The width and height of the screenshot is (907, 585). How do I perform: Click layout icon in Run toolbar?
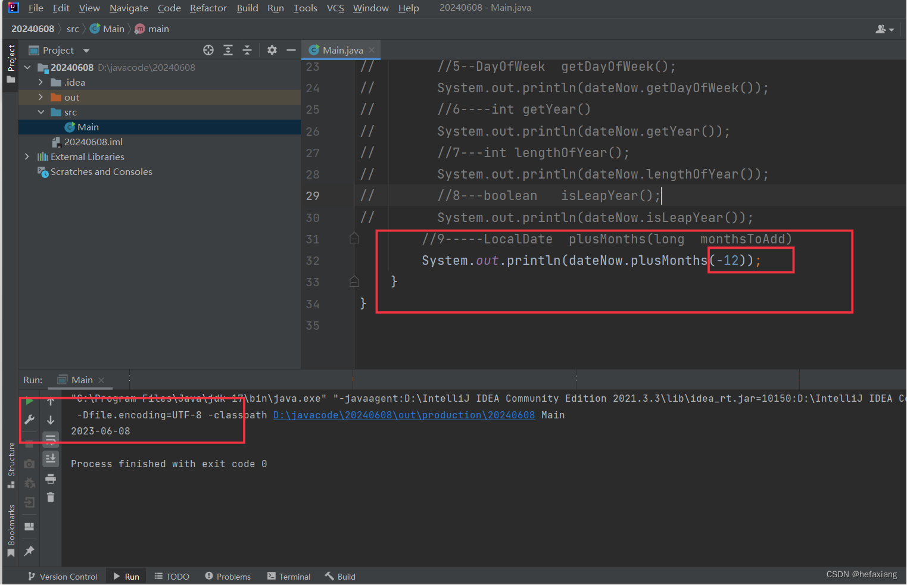pyautogui.click(x=29, y=527)
